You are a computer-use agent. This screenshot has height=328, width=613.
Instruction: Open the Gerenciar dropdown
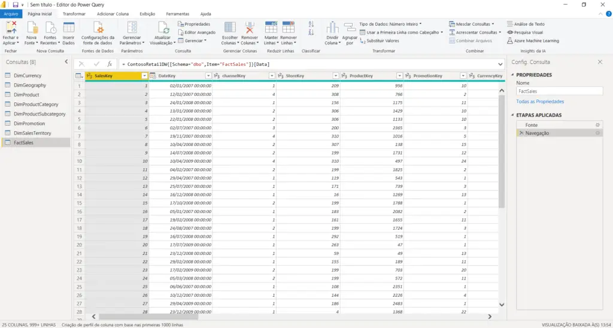[x=192, y=40]
